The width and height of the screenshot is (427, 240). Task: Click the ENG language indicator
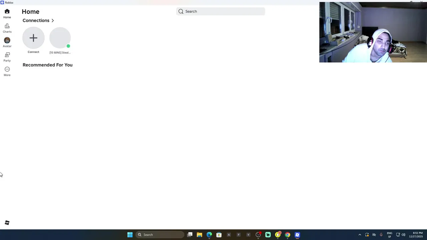coord(389,235)
